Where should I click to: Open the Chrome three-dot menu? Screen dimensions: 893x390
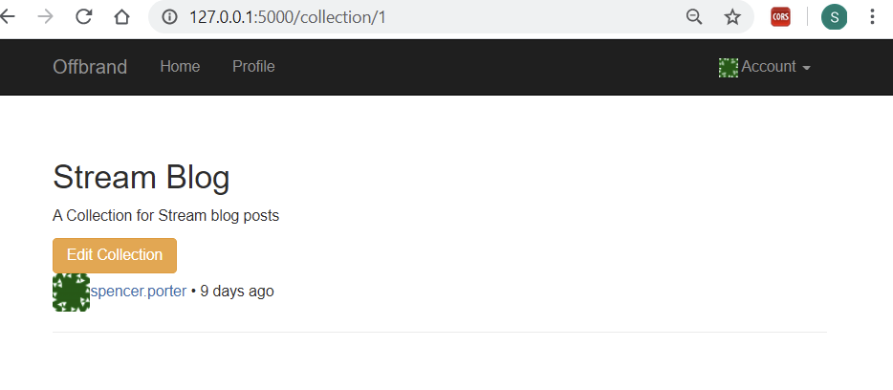point(872,17)
